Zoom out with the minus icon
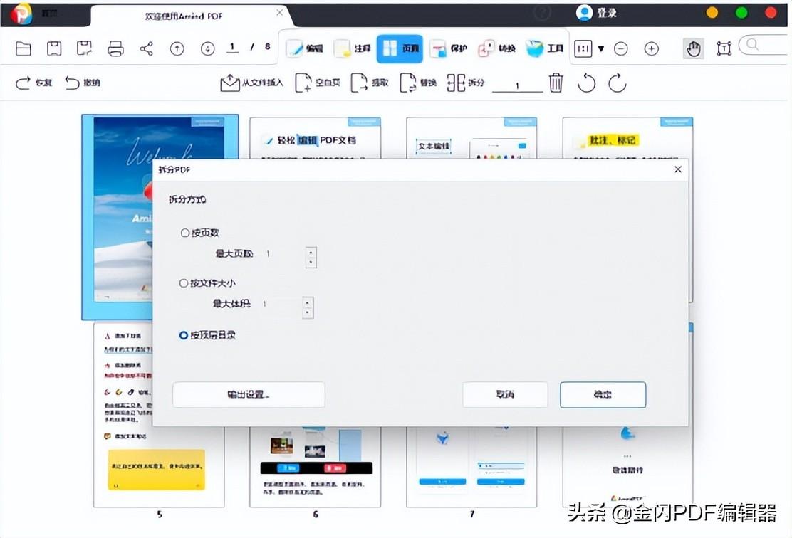The width and height of the screenshot is (792, 538). (621, 49)
